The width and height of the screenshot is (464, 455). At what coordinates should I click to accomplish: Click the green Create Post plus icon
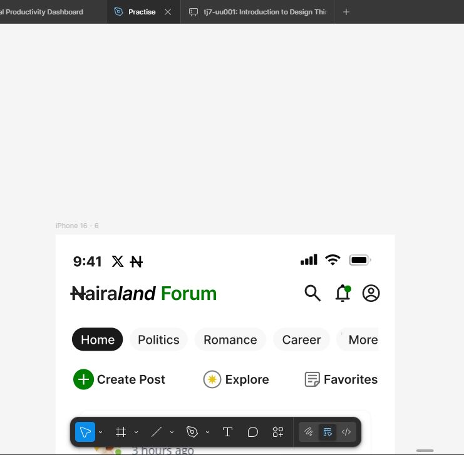tap(83, 379)
